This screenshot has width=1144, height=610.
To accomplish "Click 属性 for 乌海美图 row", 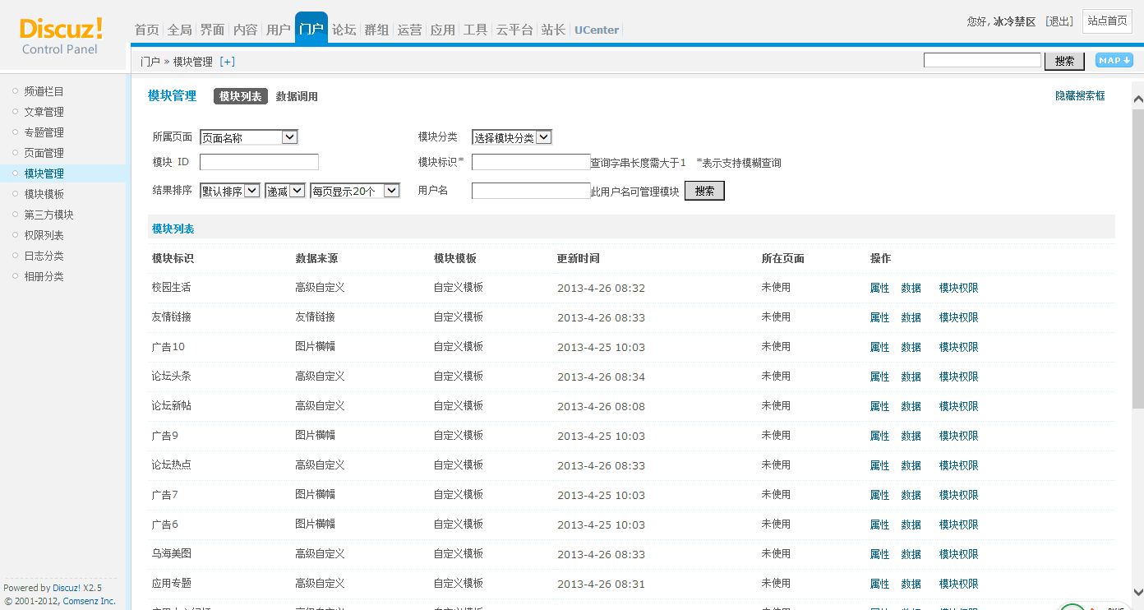I will click(879, 554).
